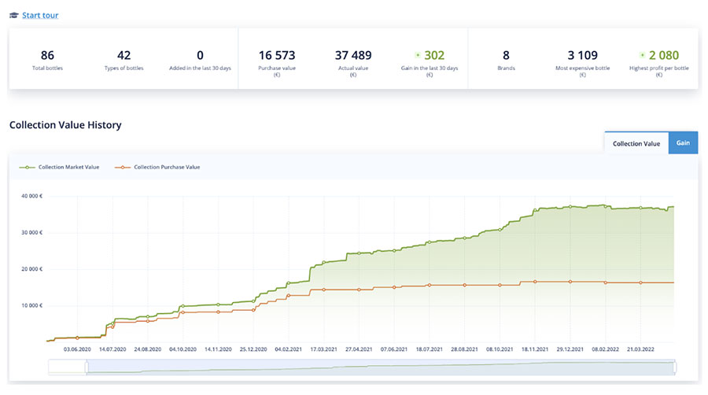Open the Start tour link
708x395 pixels.
40,16
